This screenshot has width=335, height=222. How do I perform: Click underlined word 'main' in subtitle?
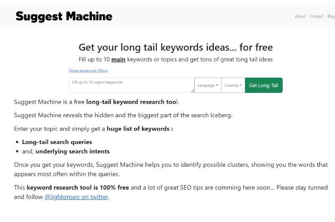(x=118, y=59)
